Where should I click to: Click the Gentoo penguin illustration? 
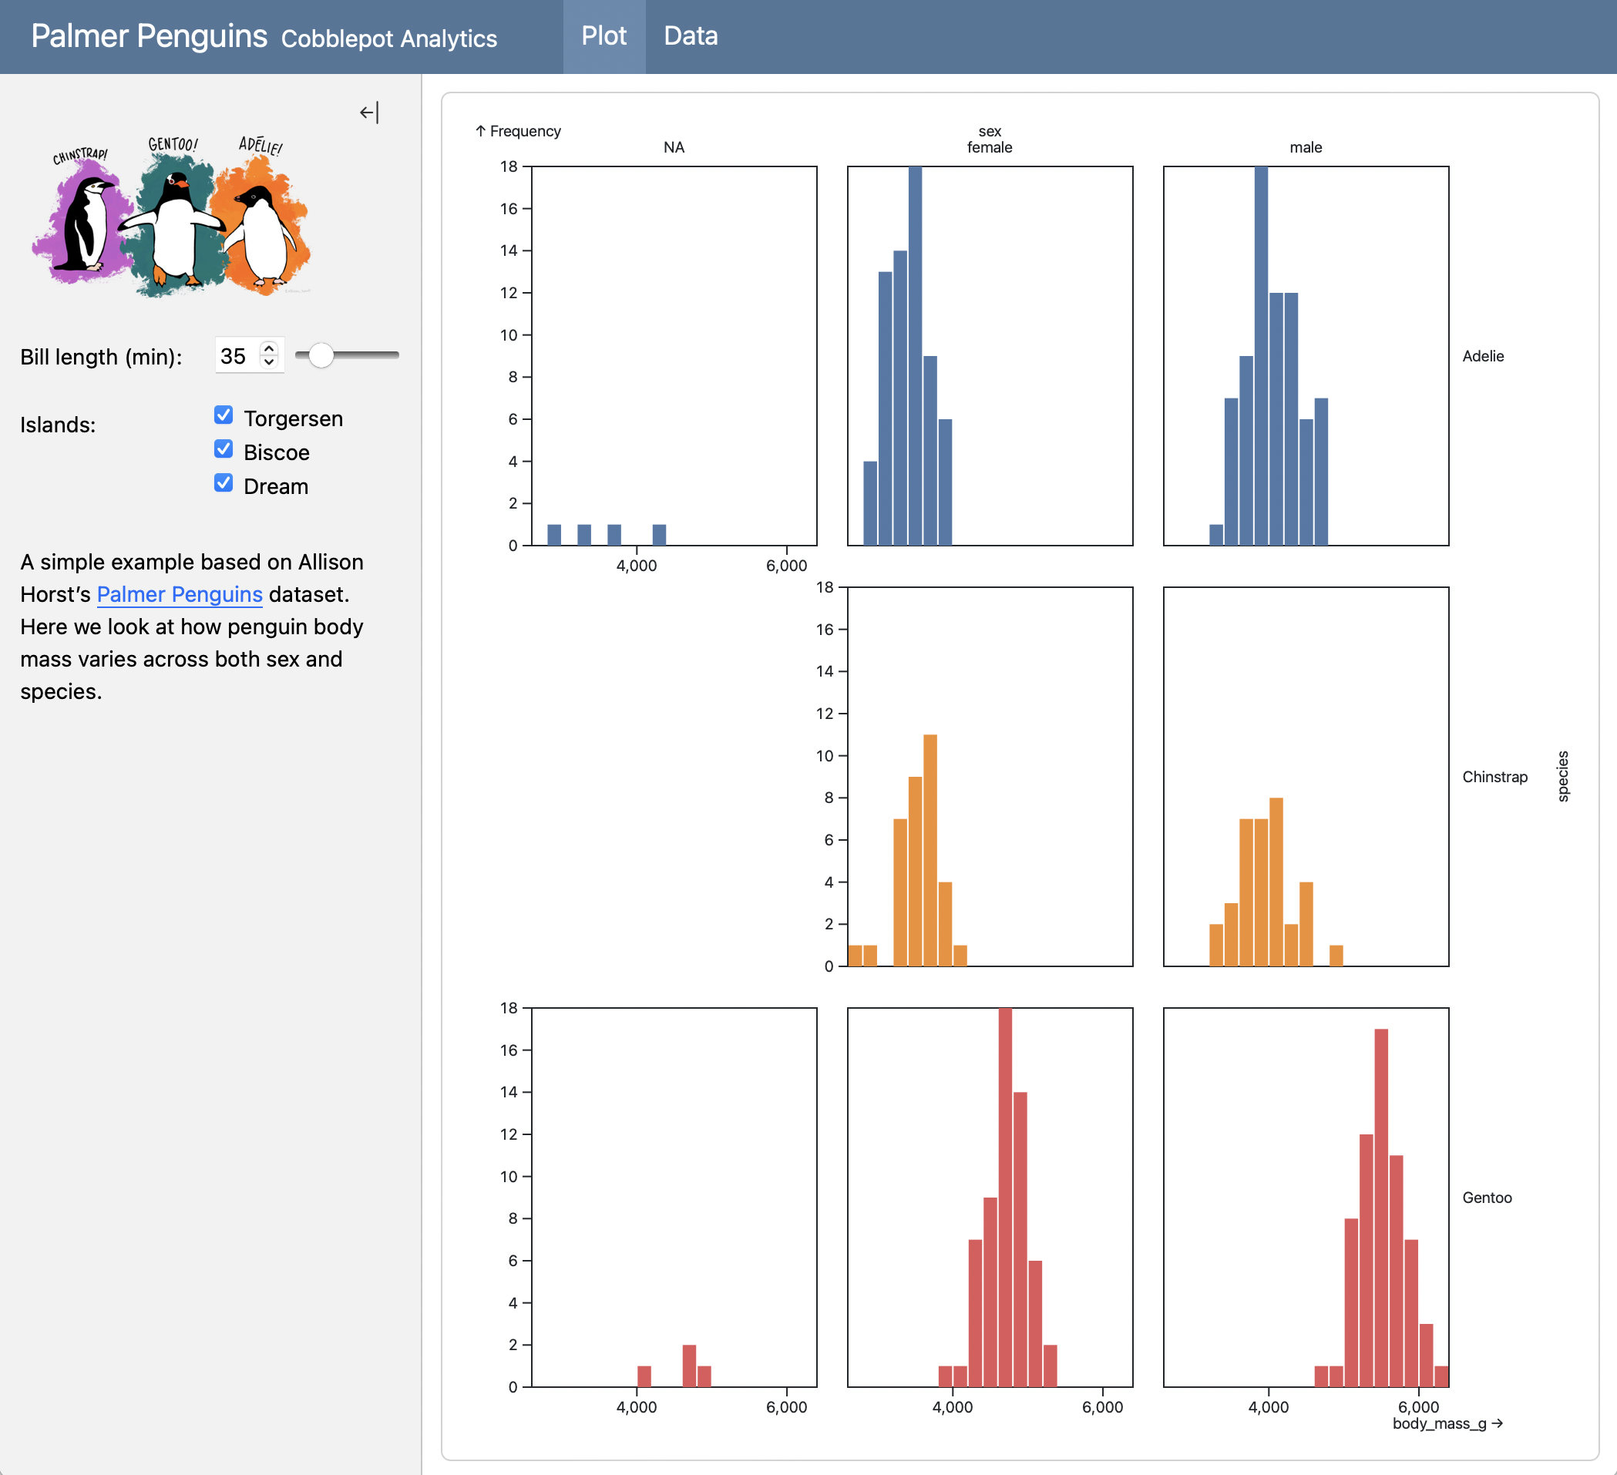[173, 224]
